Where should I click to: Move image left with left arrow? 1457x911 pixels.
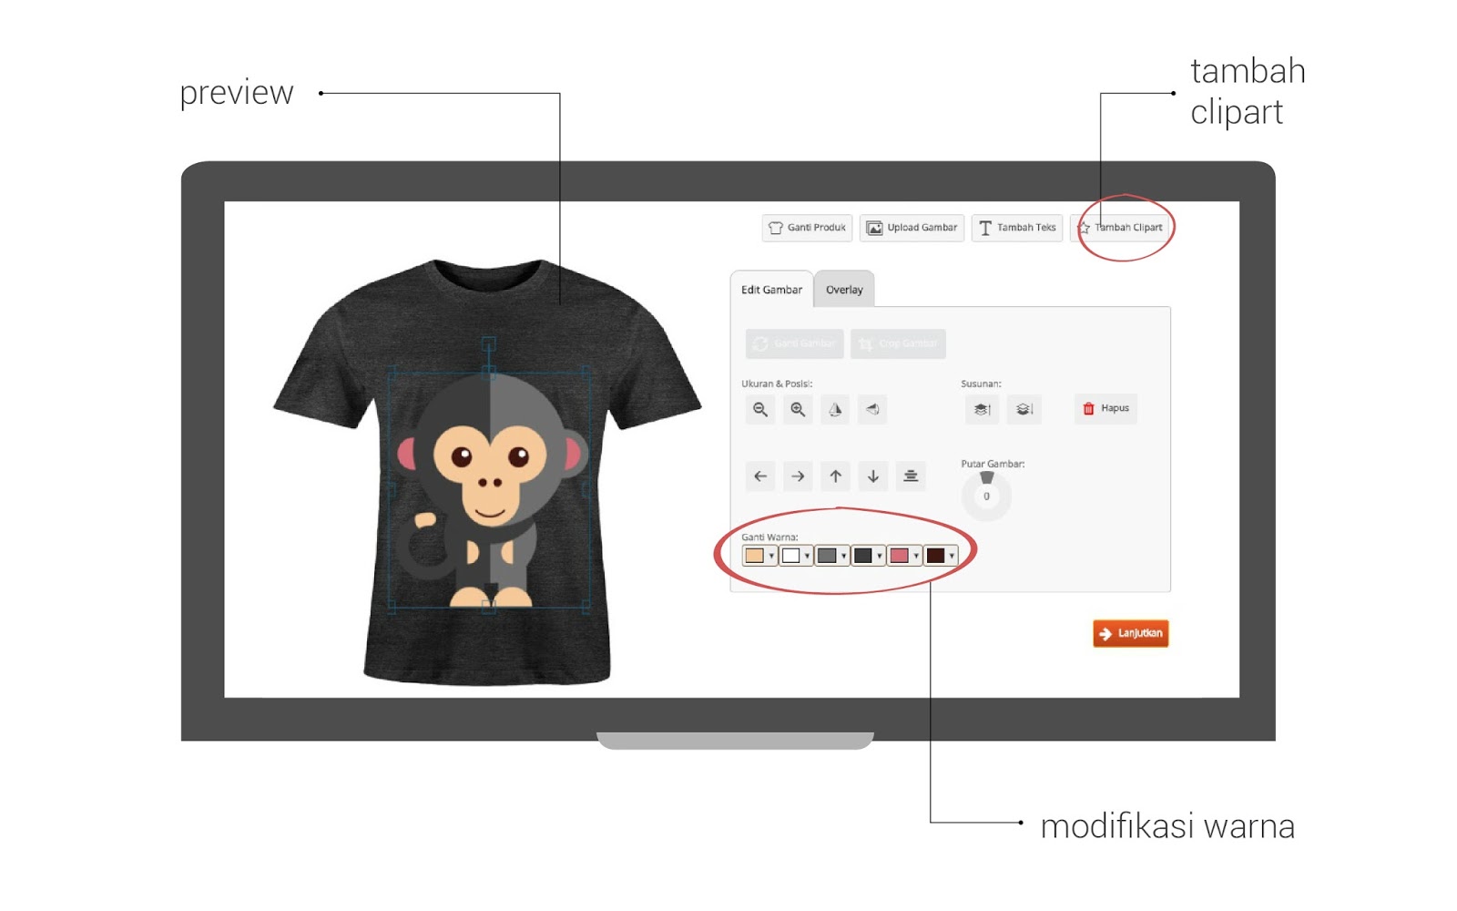pyautogui.click(x=760, y=476)
